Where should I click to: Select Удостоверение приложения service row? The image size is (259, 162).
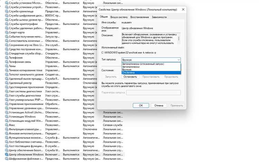pos(51,87)
